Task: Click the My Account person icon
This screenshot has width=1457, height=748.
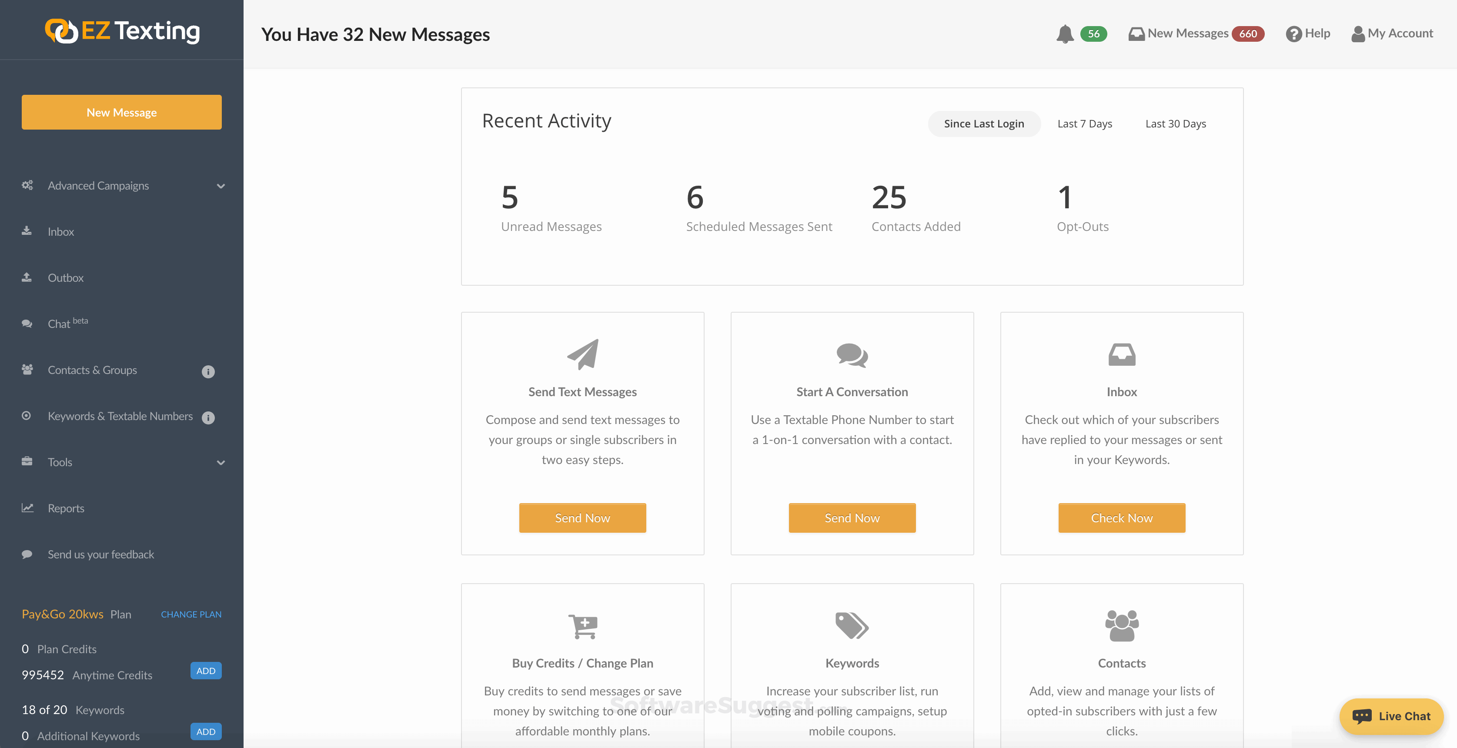Action: coord(1357,34)
